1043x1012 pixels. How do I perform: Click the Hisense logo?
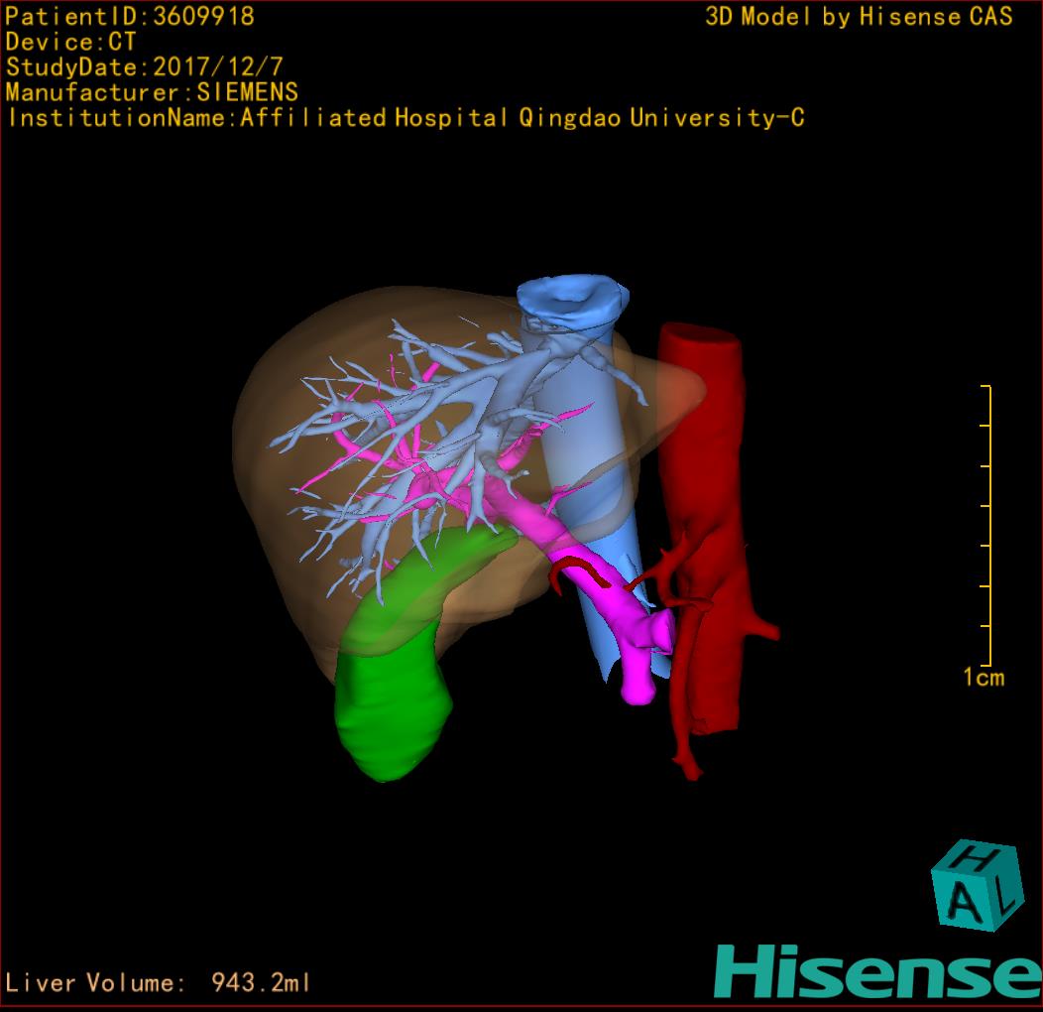pos(878,971)
